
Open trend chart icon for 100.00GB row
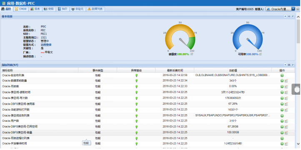point(286,133)
